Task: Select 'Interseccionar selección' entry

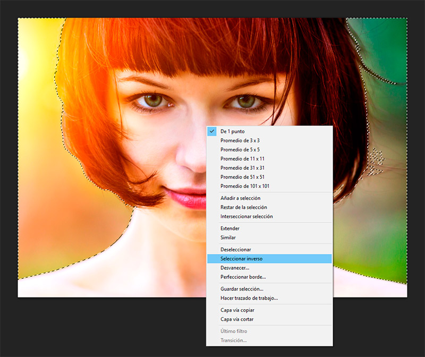Action: click(x=246, y=216)
